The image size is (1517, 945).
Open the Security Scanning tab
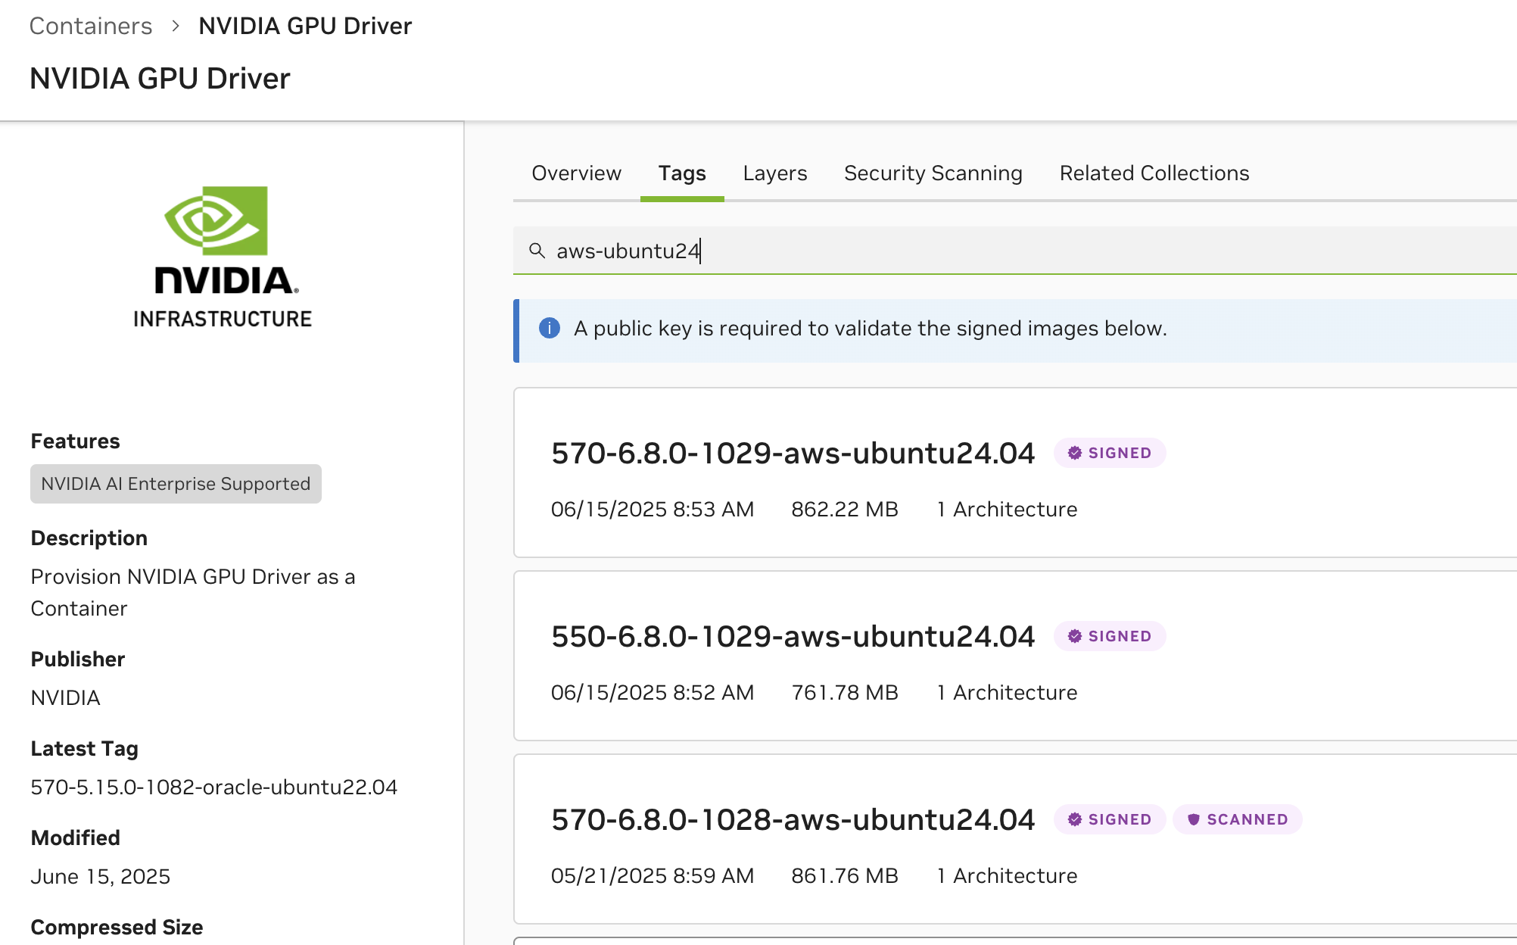[933, 173]
